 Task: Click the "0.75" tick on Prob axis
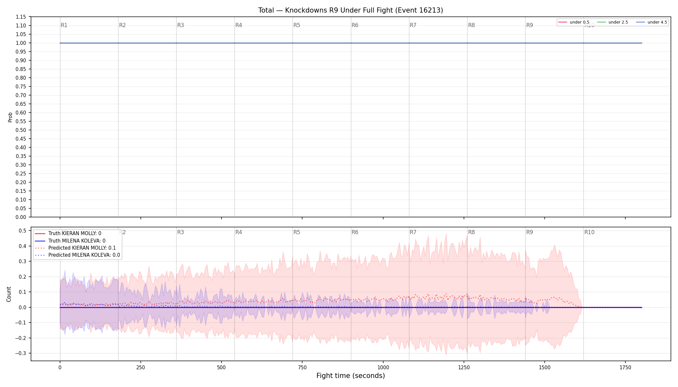click(21, 86)
